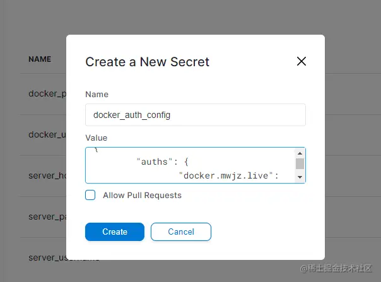Screen dimensions: 381x282
Task: Click the Name field containing docker_auth_config
Action: click(x=196, y=115)
